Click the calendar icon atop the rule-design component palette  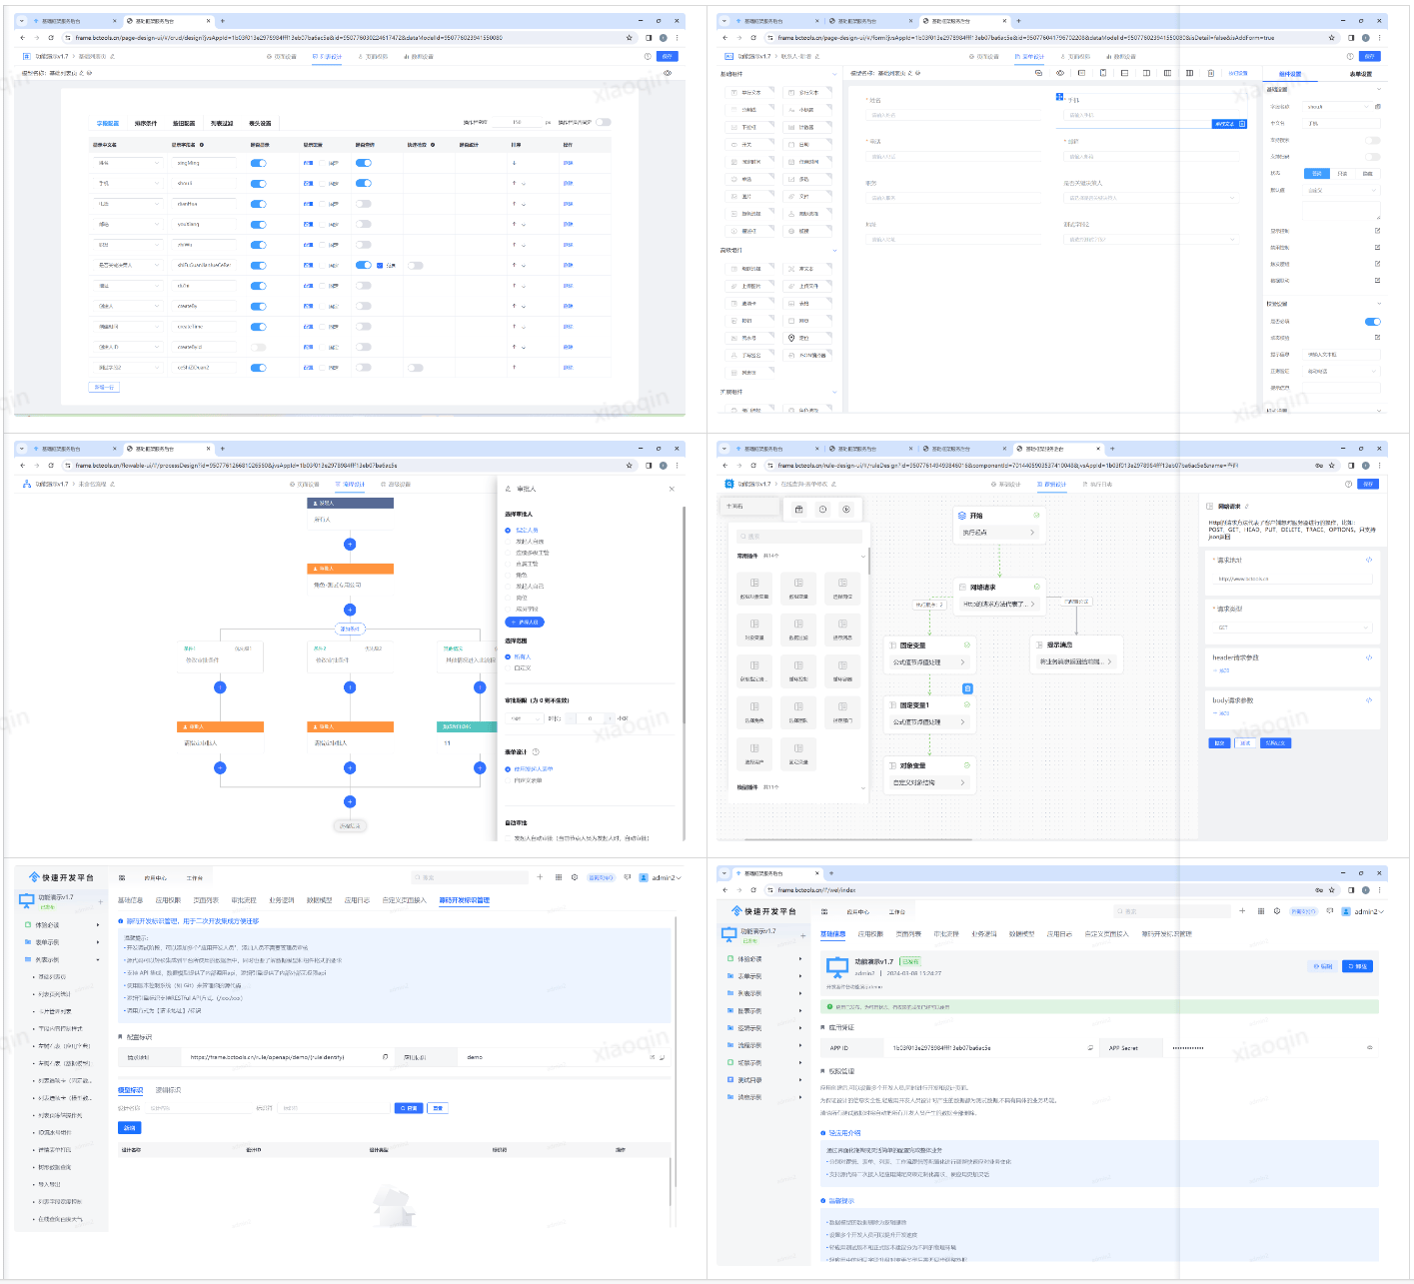(x=799, y=510)
